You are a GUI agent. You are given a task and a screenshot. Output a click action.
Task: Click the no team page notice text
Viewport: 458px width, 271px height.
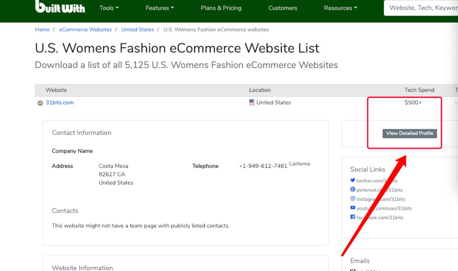click(x=141, y=226)
